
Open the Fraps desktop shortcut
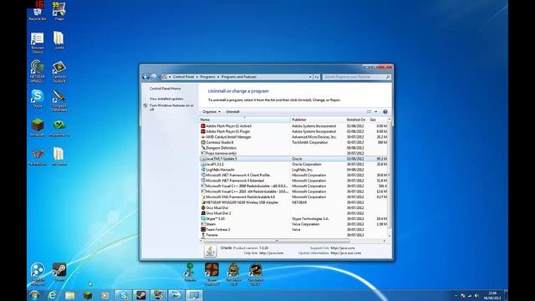click(x=59, y=11)
